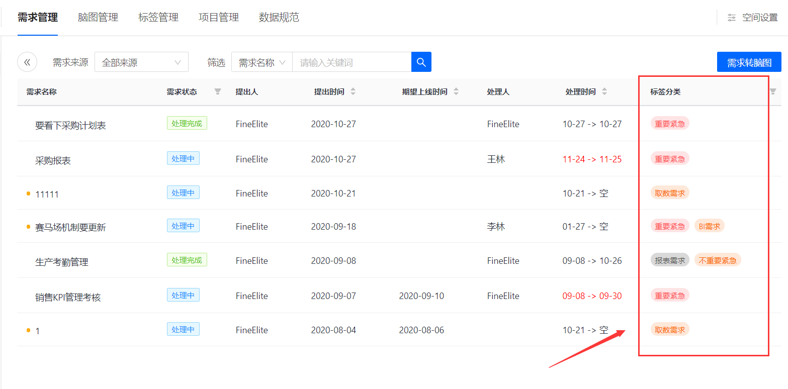This screenshot has height=389, width=788.
Task: Click 取数需求 tag on 11111 row
Action: [670, 192]
